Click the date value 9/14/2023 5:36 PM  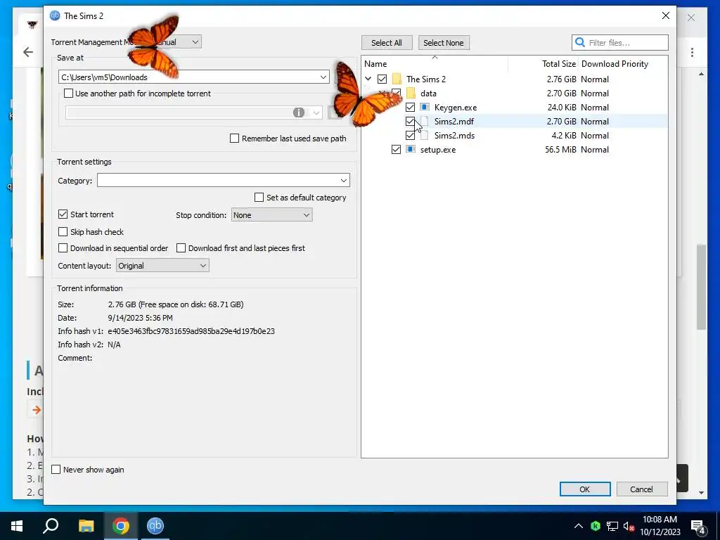[x=140, y=318]
